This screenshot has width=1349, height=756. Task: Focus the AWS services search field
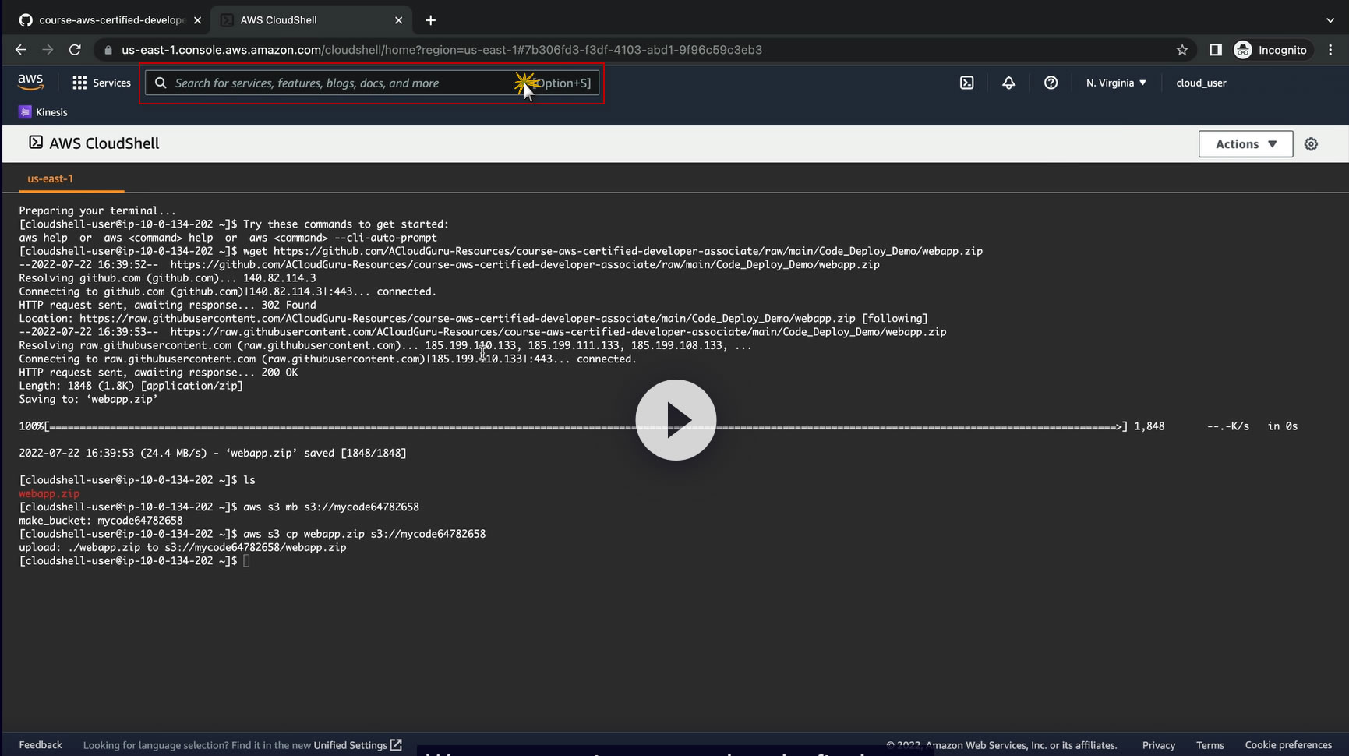tap(372, 83)
